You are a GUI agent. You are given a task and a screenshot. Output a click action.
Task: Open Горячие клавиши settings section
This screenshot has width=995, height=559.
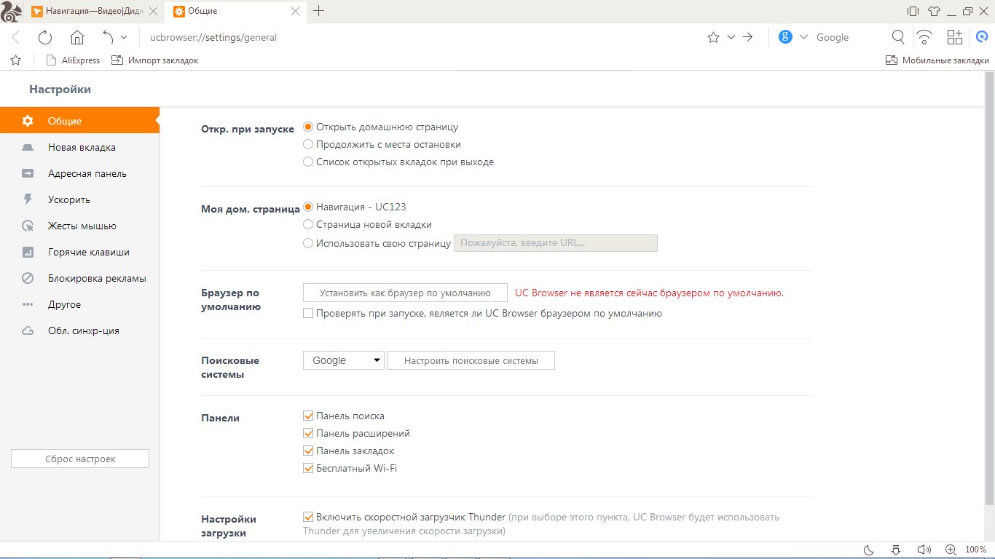(x=79, y=252)
